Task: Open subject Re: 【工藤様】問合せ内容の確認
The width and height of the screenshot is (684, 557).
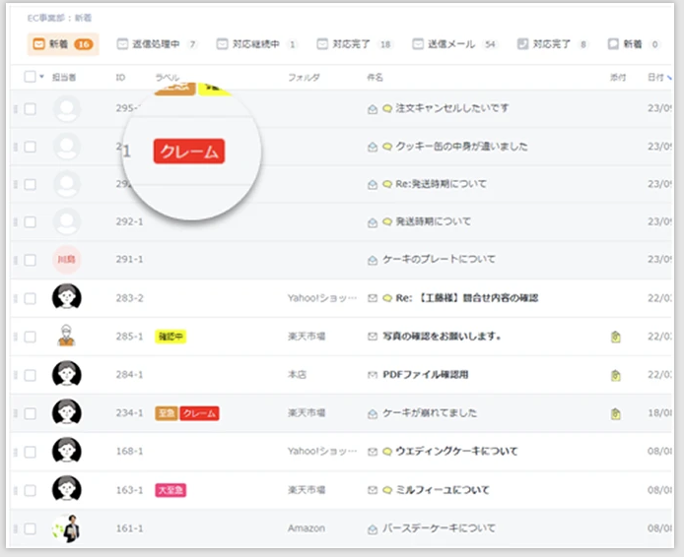Action: click(467, 298)
